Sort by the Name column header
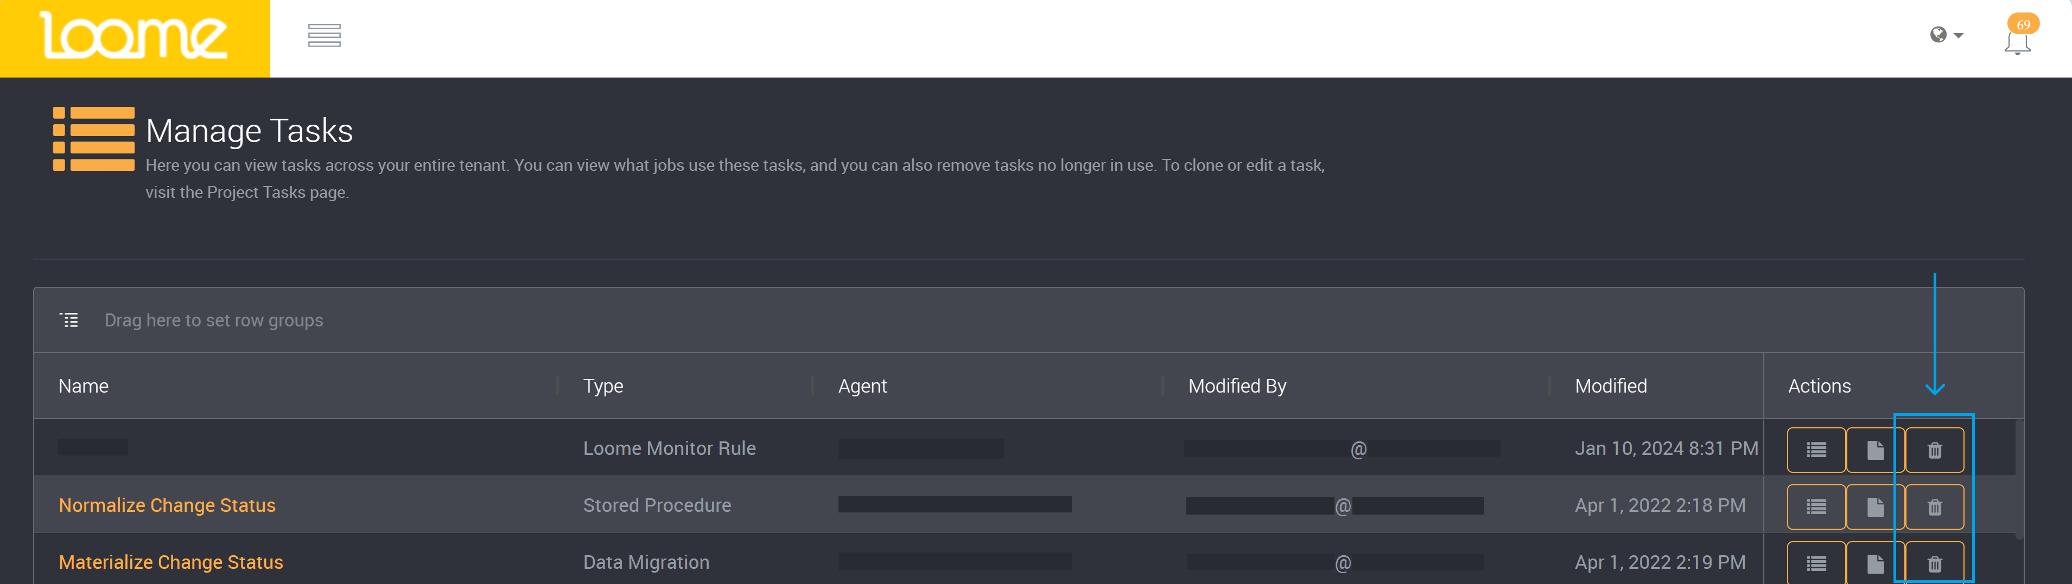Screen dimensions: 2072x584 click(x=84, y=387)
